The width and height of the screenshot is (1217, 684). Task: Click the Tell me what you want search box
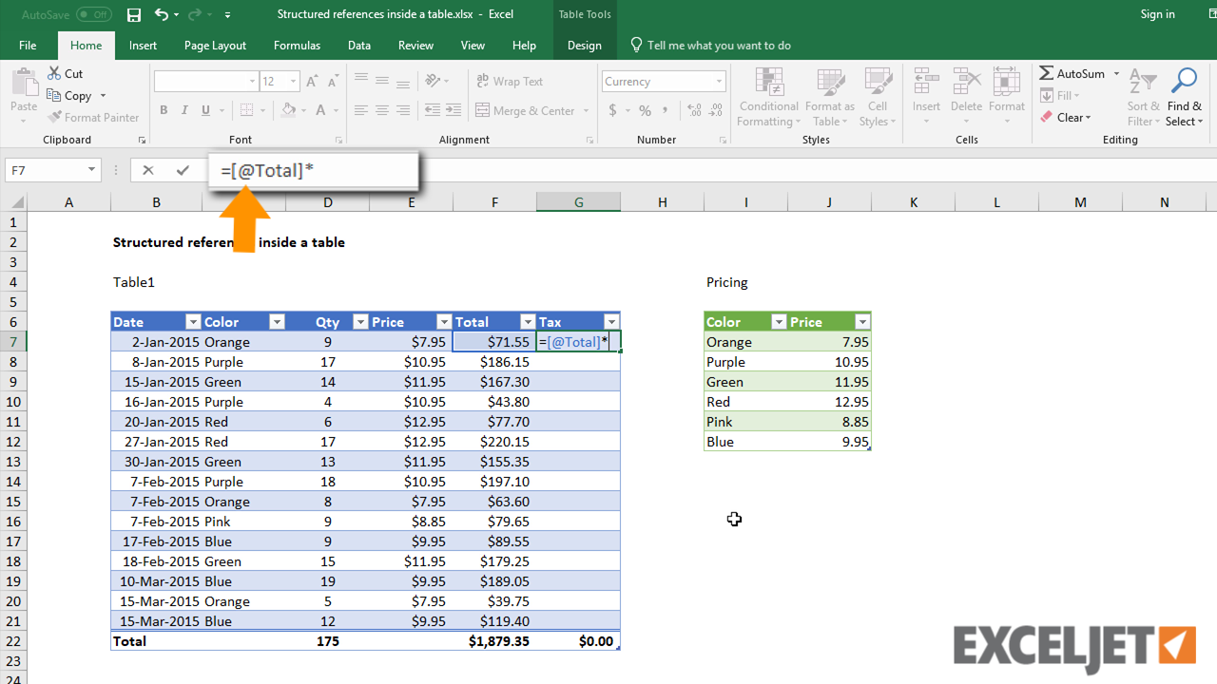point(718,46)
